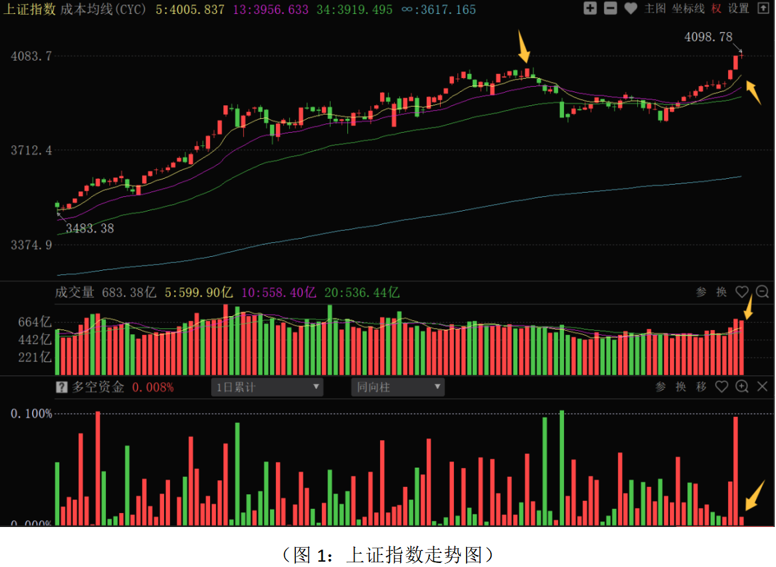Viewport: 776px width, 567px height.
Task: Open the 坐标线 menu
Action: pyautogui.click(x=688, y=9)
